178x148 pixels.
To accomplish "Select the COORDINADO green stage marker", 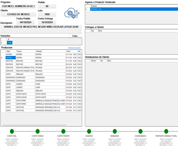I will 140,131.
